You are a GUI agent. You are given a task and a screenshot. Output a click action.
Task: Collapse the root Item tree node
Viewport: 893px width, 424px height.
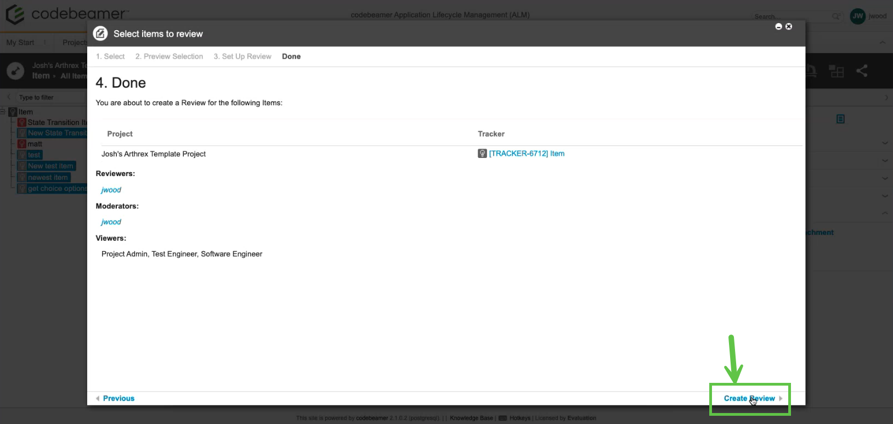tap(3, 112)
